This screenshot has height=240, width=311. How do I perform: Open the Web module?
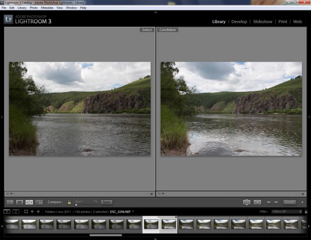297,22
